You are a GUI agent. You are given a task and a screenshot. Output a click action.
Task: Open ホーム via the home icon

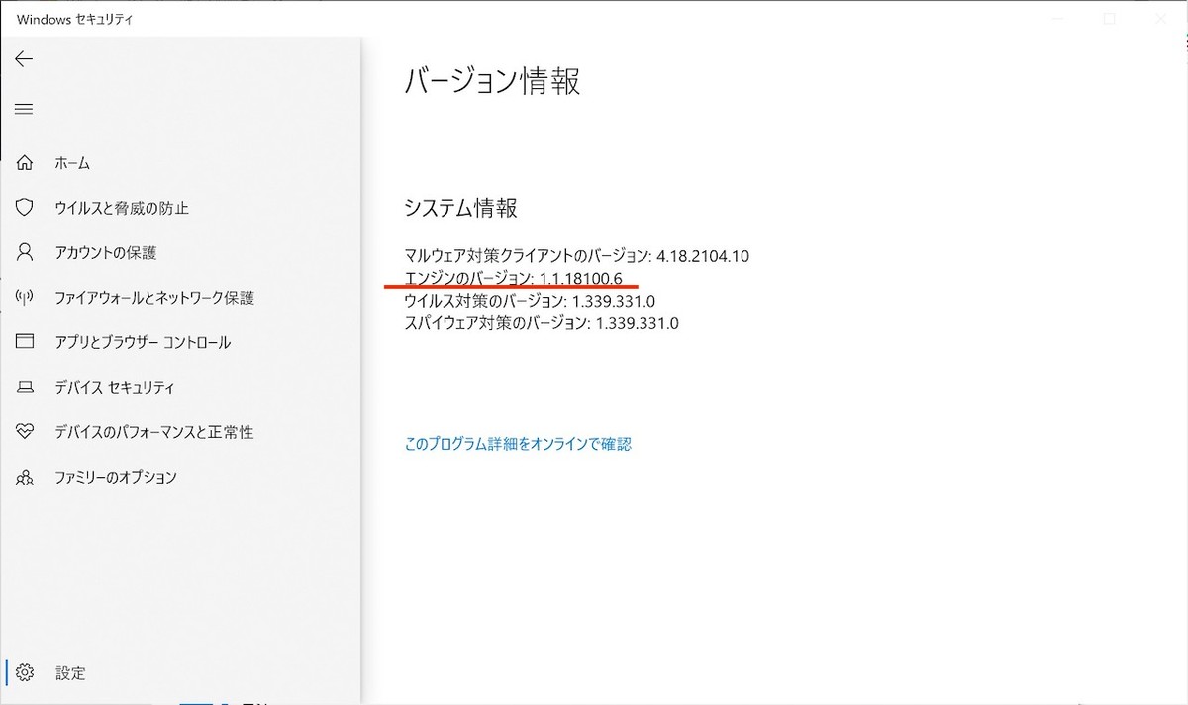[x=25, y=163]
